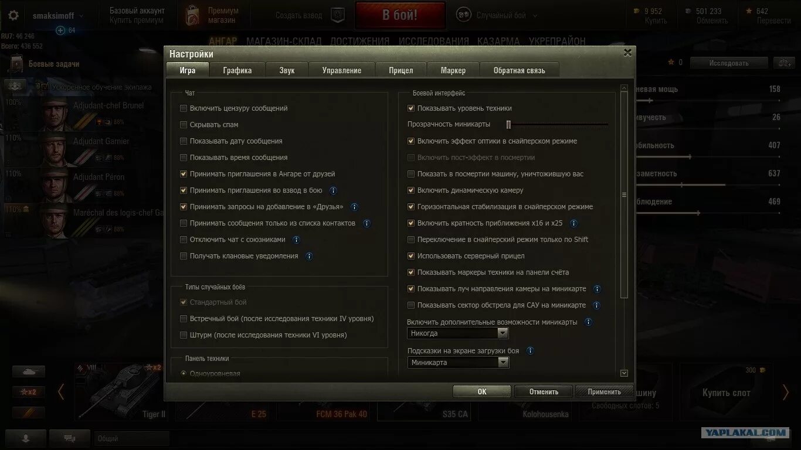The width and height of the screenshot is (801, 450).
Task: Open the settings gear icon near username
Action: click(x=13, y=15)
